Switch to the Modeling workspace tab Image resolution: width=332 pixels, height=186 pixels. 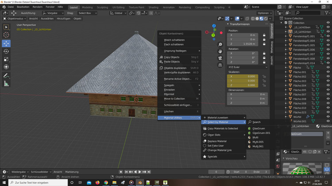[x=87, y=8]
